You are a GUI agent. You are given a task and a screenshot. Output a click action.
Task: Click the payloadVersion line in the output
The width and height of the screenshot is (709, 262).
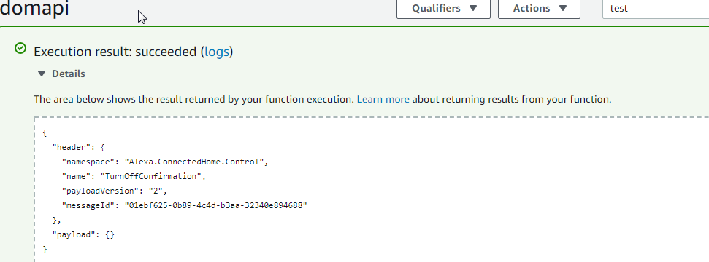(x=115, y=191)
